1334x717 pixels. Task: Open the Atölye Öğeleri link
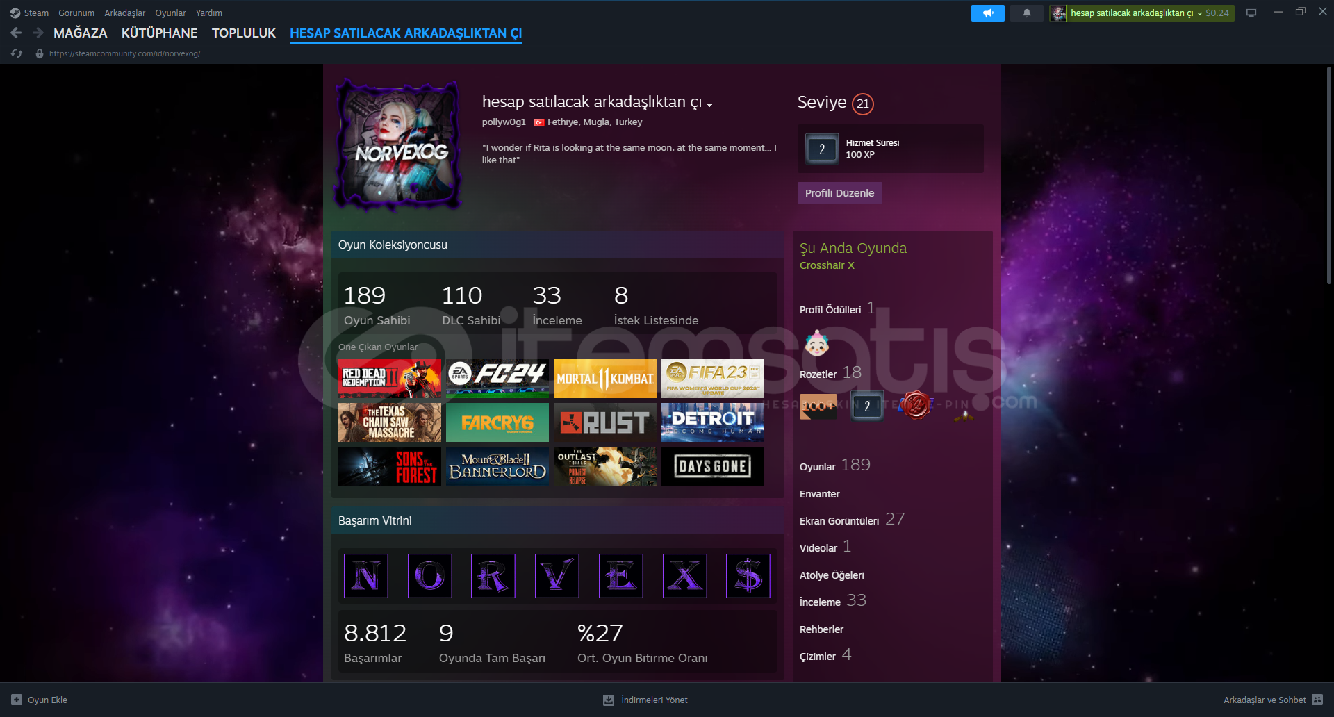coord(832,575)
